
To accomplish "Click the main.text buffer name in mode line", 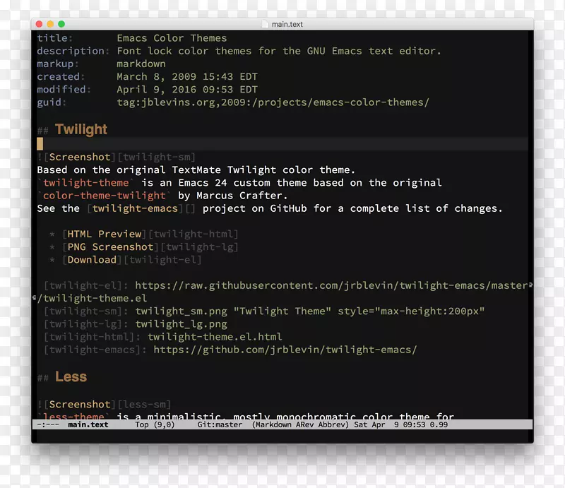I will pyautogui.click(x=88, y=424).
